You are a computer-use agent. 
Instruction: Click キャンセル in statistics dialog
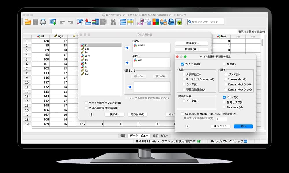(221, 126)
